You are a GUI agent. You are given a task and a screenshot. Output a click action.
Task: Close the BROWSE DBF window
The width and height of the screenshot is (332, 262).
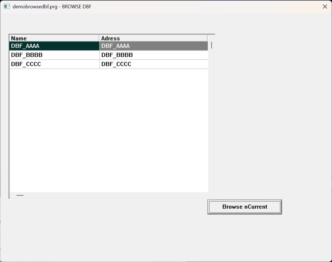325,7
